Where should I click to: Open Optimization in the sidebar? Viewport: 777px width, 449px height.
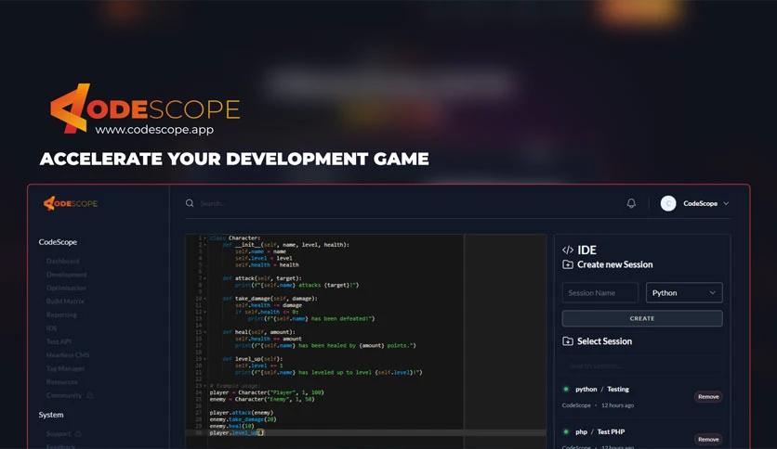(66, 288)
